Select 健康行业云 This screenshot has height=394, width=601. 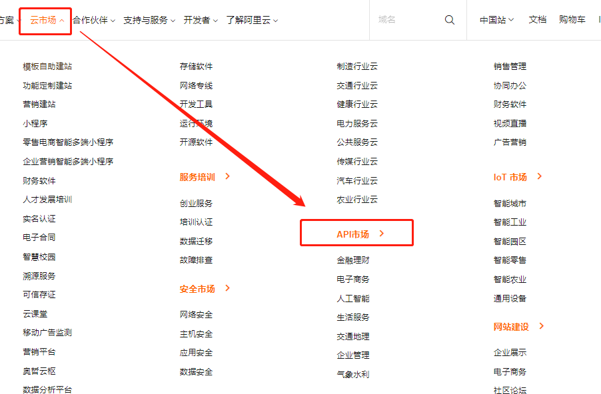[357, 104]
